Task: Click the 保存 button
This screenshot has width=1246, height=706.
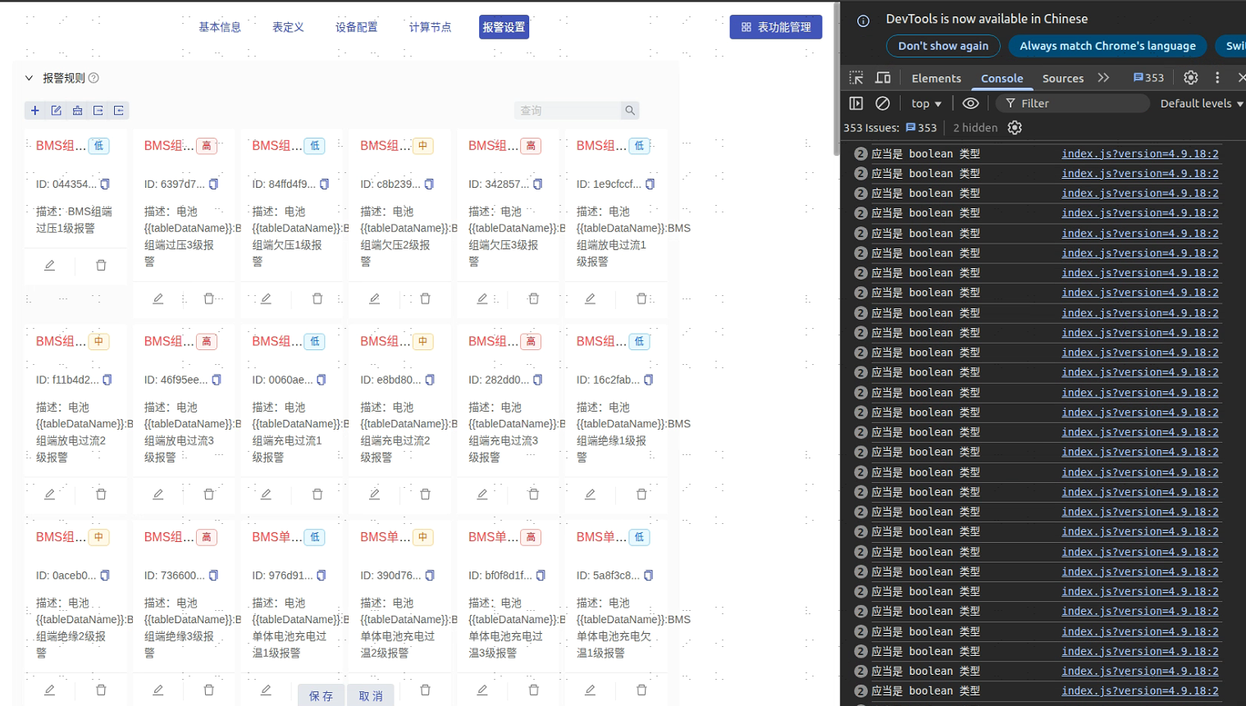Action: coord(322,695)
